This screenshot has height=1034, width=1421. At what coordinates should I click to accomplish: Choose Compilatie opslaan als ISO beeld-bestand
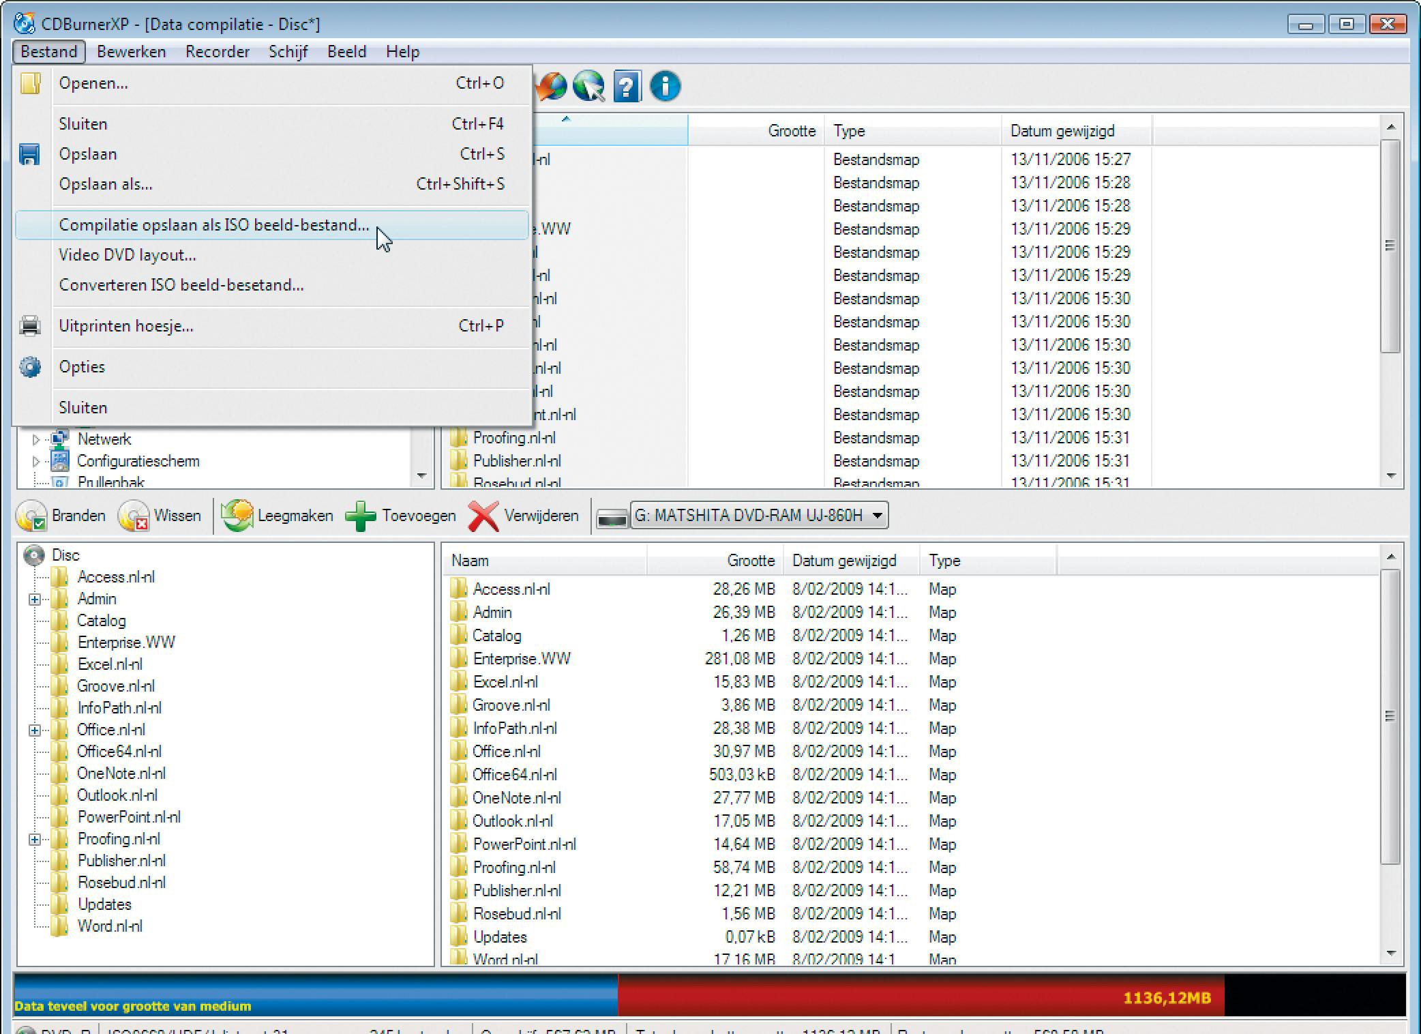pyautogui.click(x=213, y=225)
